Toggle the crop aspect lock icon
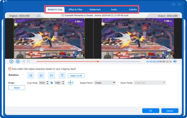Image resolution: width=187 pixels, height=118 pixels. pyautogui.click(x=52, y=83)
